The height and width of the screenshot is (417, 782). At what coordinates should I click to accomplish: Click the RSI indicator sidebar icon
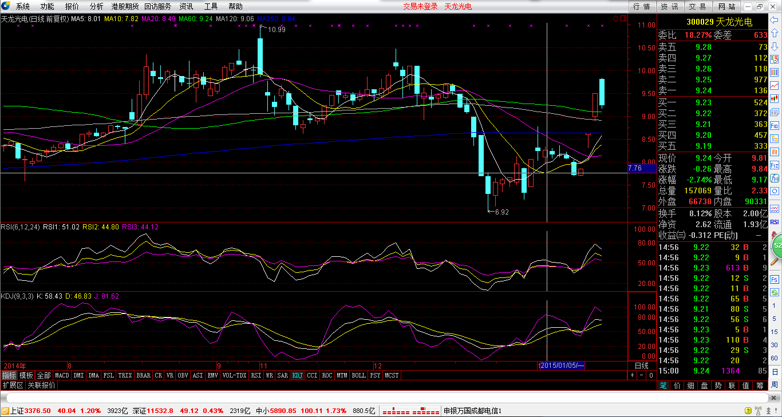(774, 221)
